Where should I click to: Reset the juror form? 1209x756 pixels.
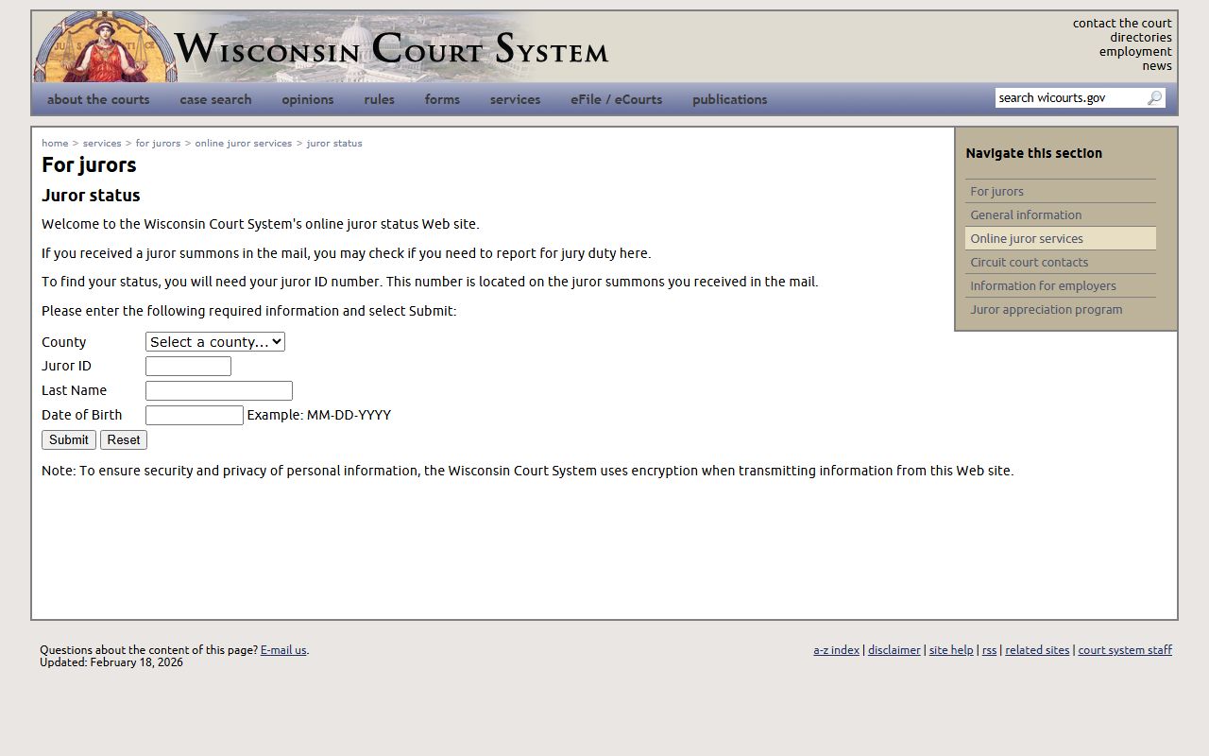pos(124,440)
